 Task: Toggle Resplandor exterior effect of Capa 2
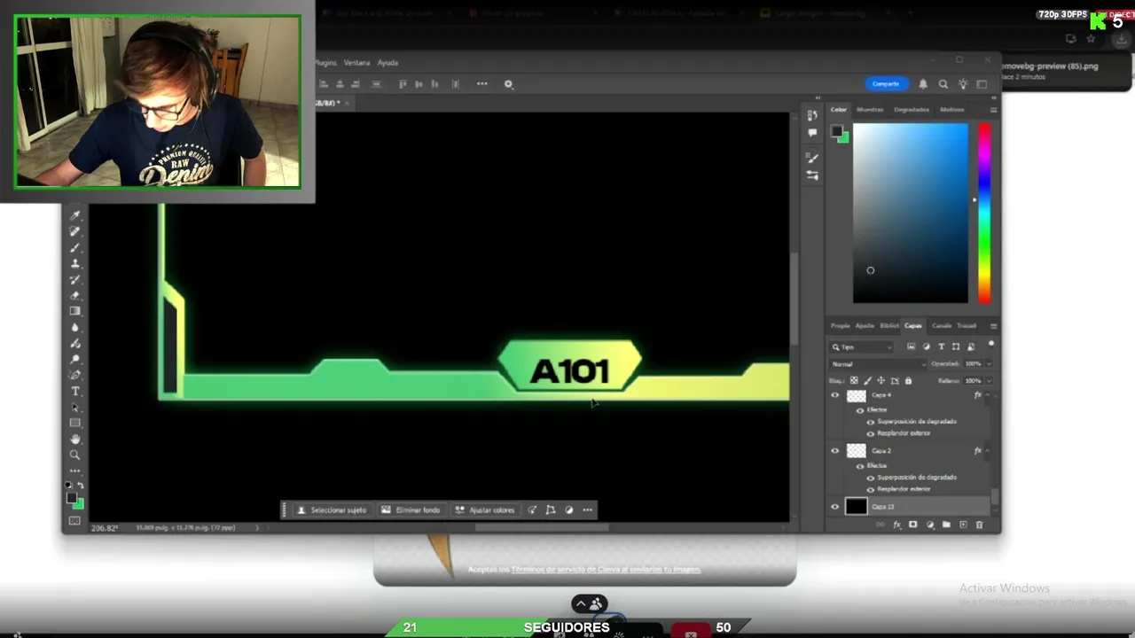[x=870, y=489]
